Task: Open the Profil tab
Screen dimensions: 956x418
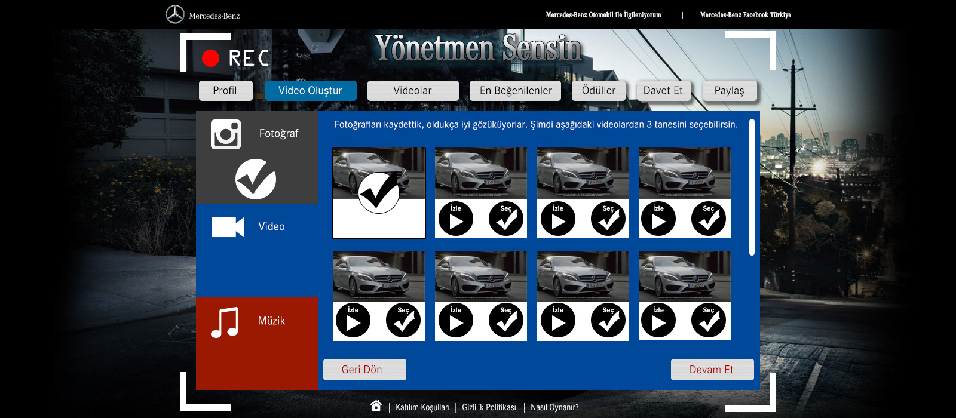Action: pyautogui.click(x=225, y=90)
